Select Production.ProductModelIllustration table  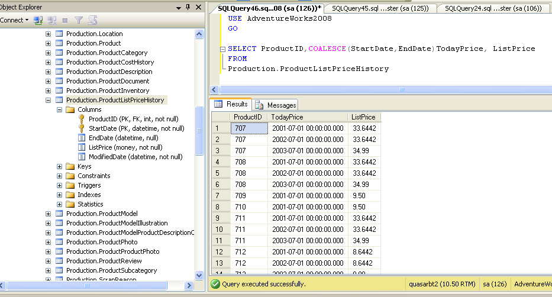click(117, 223)
